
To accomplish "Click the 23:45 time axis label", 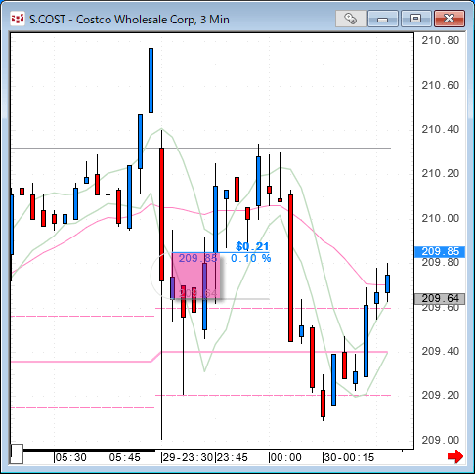I will (233, 457).
